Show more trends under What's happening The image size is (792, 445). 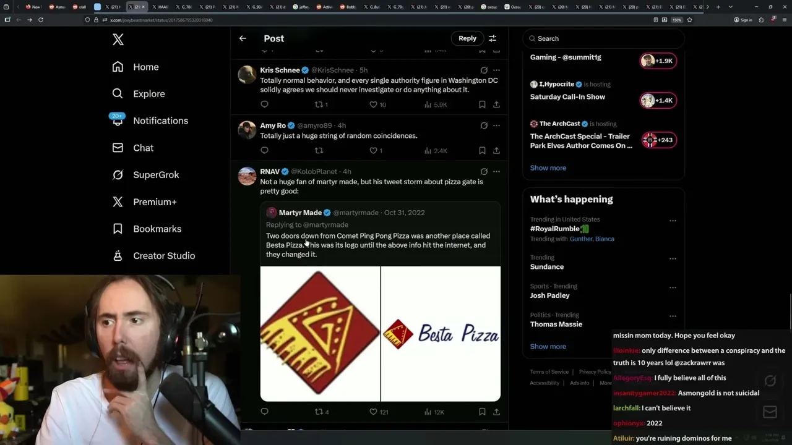(548, 346)
